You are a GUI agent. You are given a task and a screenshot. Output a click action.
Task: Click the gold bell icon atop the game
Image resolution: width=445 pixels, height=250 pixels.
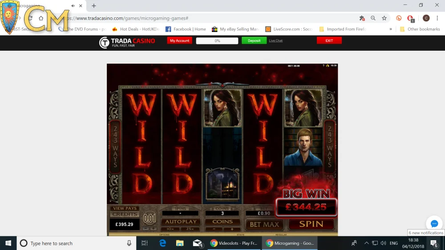coord(328,65)
